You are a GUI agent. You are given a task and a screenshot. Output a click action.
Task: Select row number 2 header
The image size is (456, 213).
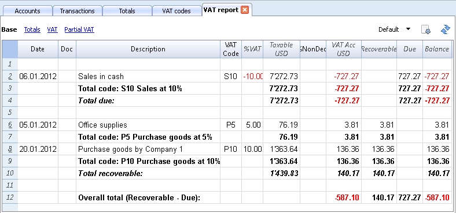point(10,76)
